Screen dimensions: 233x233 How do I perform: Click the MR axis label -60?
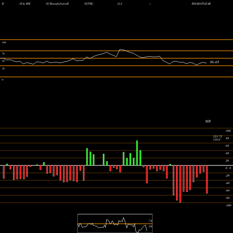pos(227,191)
